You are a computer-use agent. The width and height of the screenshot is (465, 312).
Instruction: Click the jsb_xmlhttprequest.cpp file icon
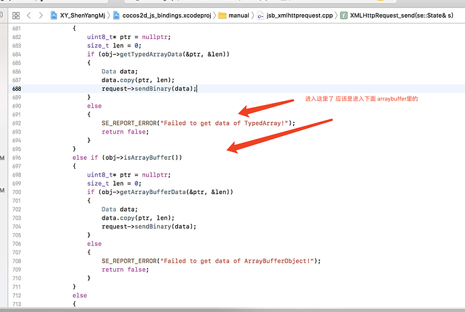point(260,15)
